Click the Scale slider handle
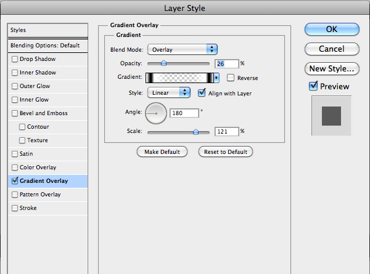 [x=195, y=132]
